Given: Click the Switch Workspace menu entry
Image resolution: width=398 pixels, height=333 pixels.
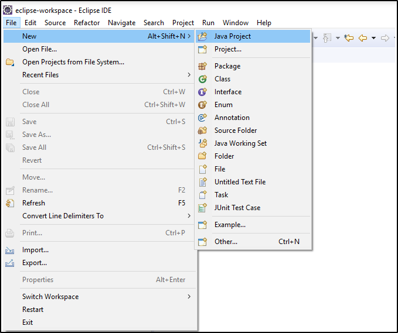Looking at the screenshot, I should click(x=100, y=297).
